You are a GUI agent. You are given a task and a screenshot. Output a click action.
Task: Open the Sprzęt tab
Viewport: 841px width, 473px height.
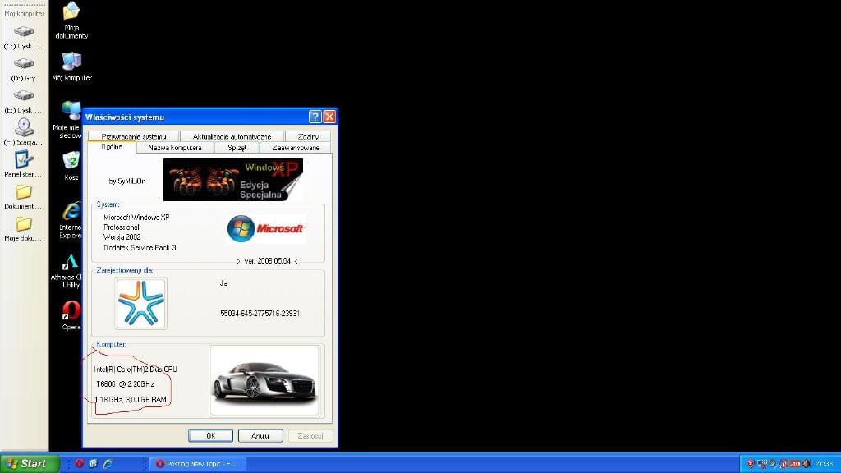pos(237,148)
